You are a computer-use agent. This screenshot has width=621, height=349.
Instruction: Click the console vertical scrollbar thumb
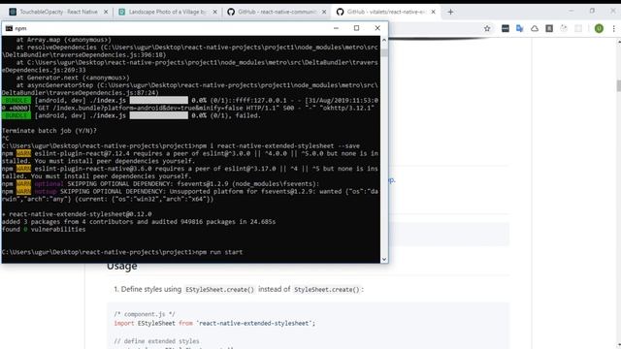(x=384, y=51)
